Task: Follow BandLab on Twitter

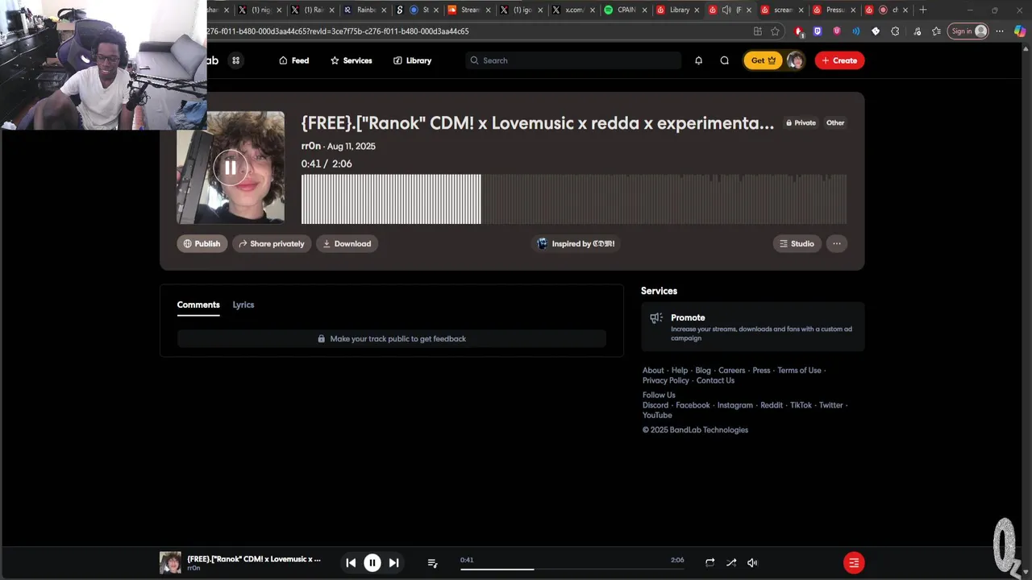Action: coord(830,405)
